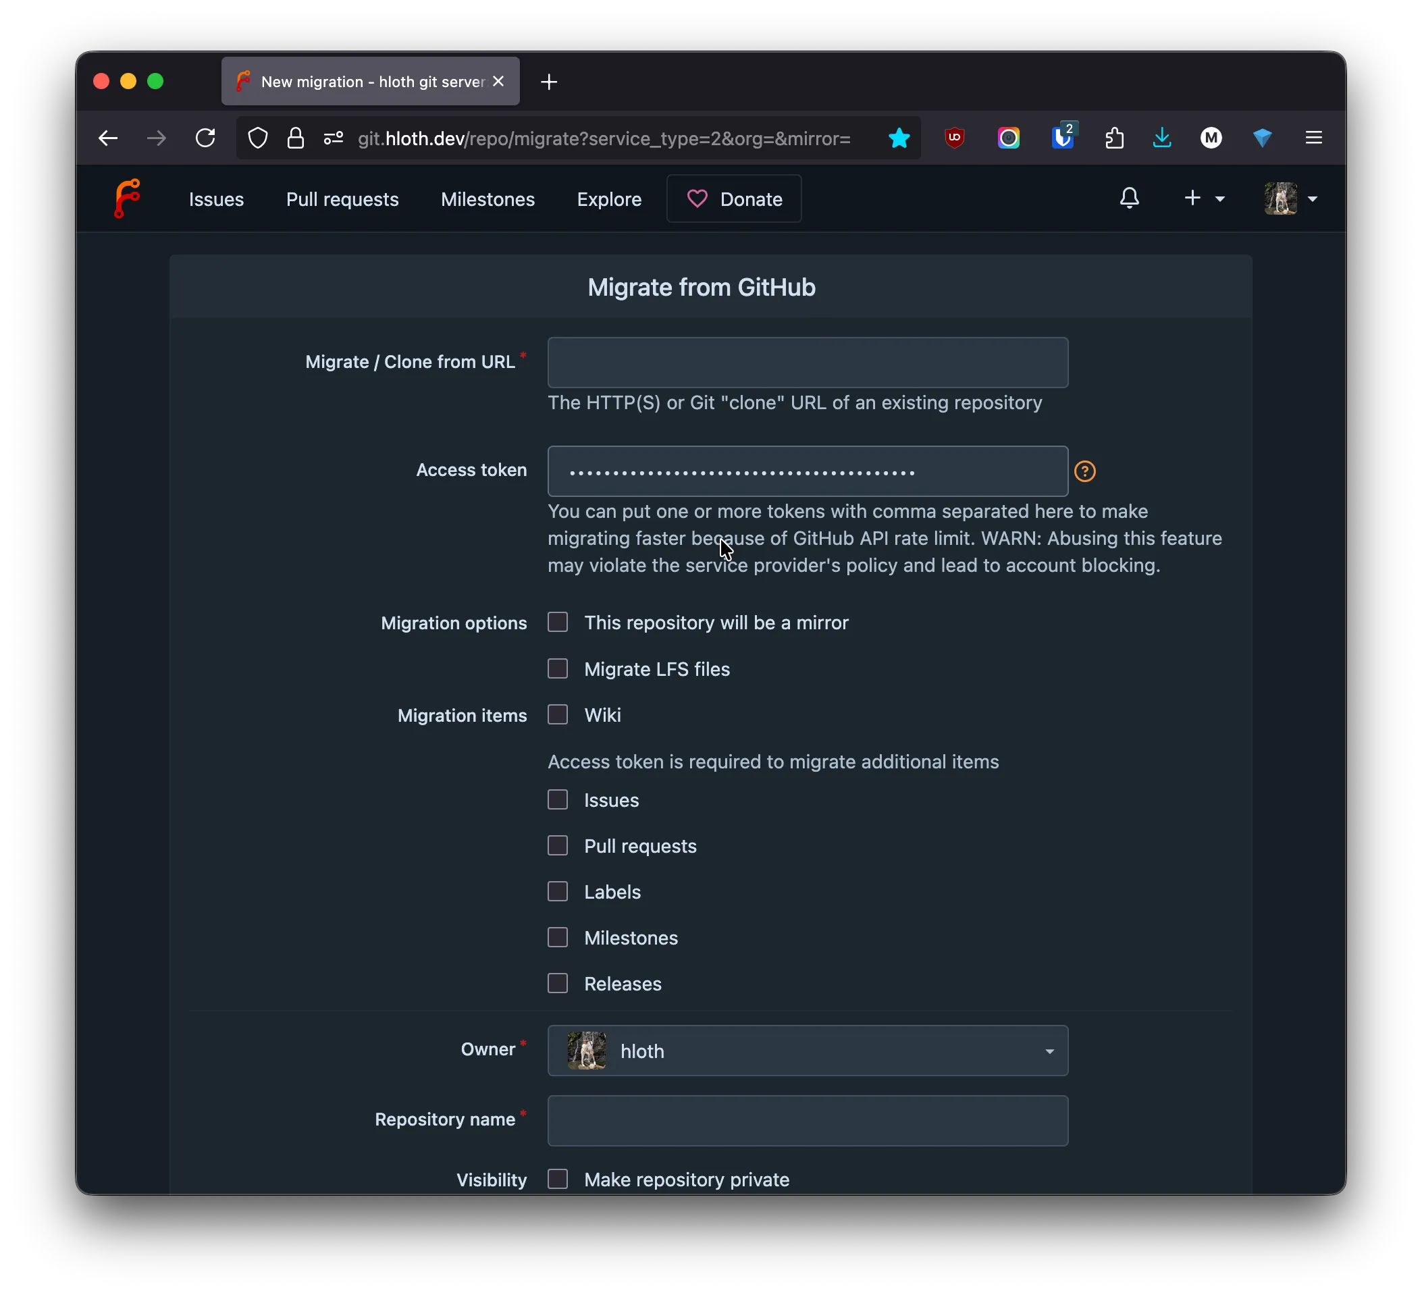The image size is (1422, 1295).
Task: Go to Pull requests in top navigation
Action: 342,200
